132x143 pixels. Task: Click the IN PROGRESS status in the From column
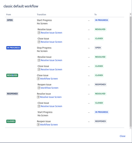click(14, 48)
